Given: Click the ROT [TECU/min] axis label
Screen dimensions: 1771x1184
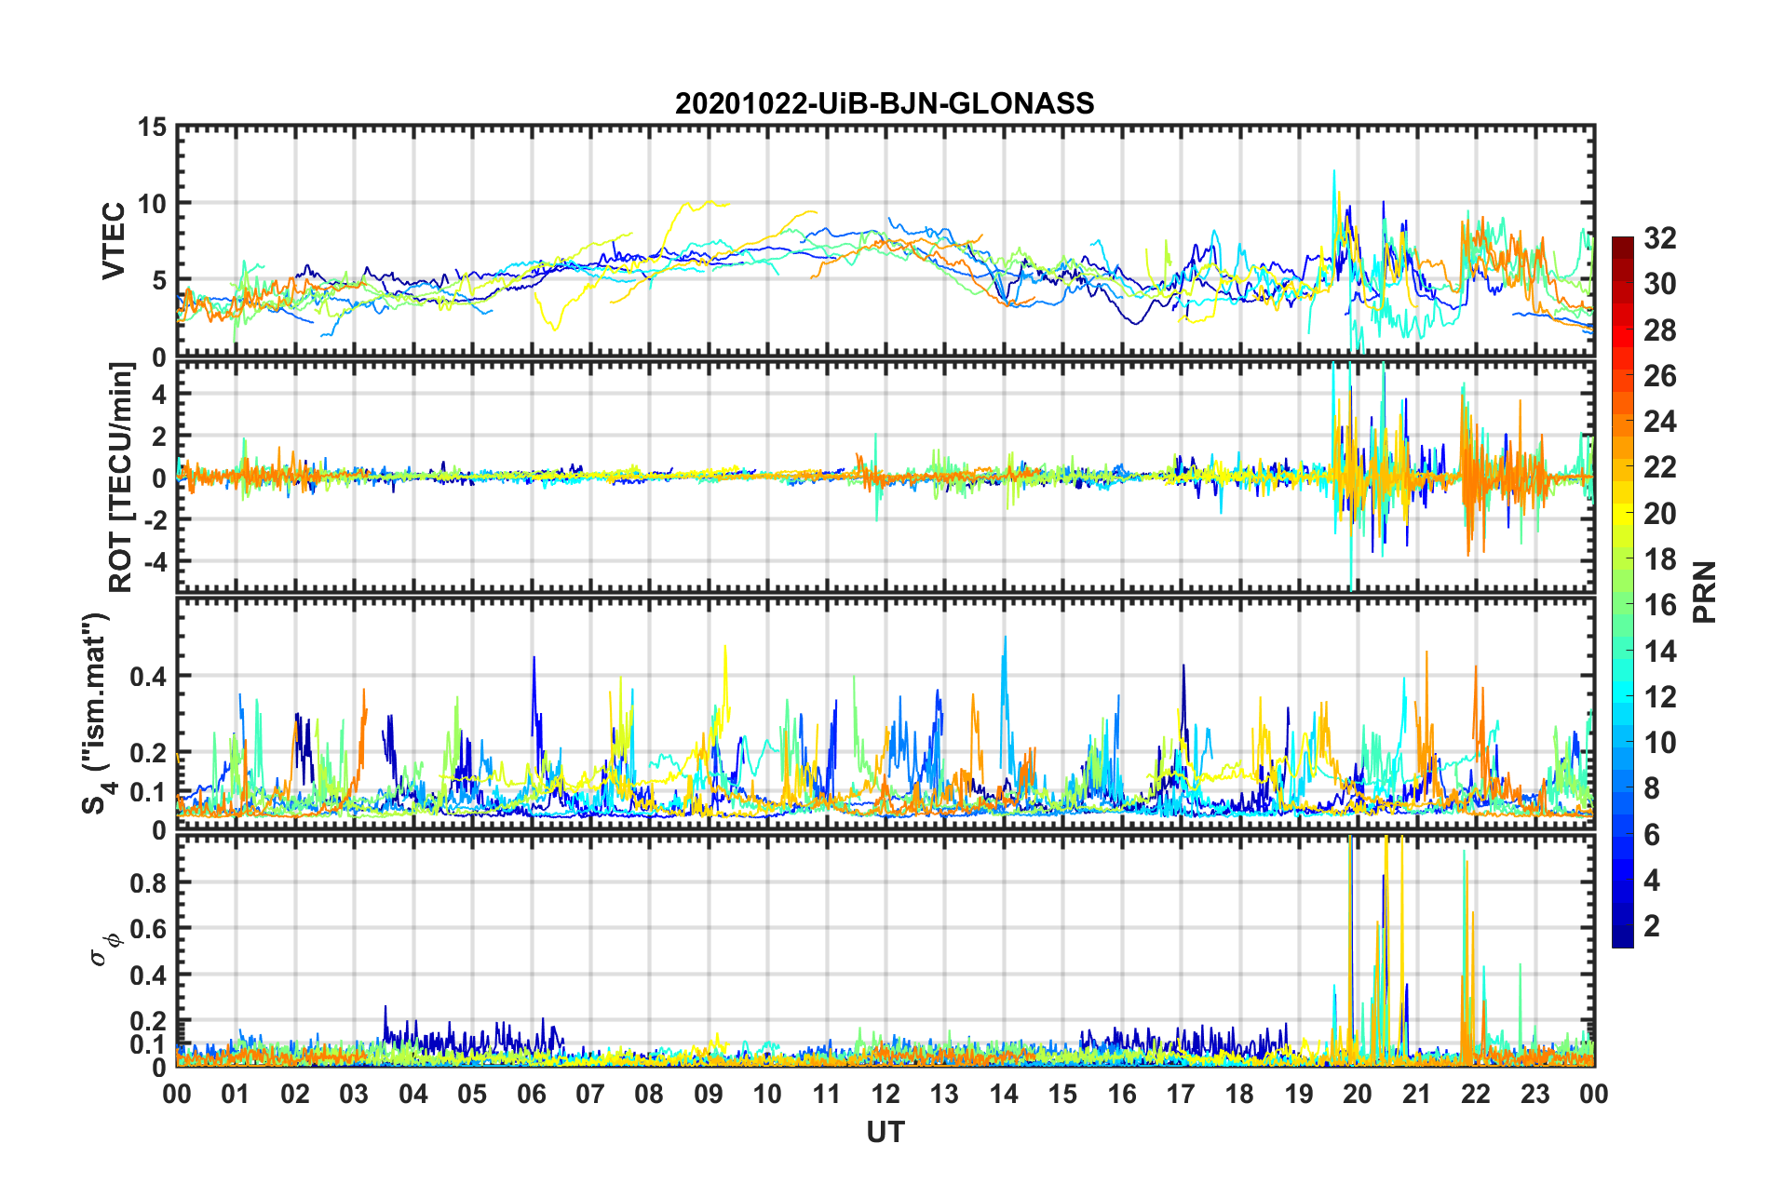Looking at the screenshot, I should tap(121, 478).
